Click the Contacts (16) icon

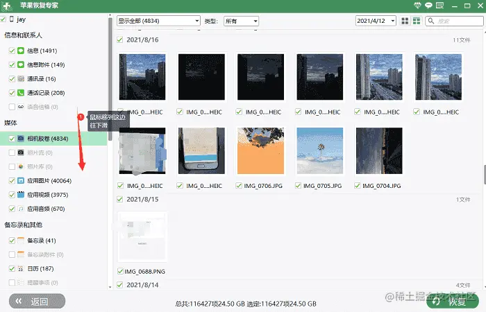(x=21, y=78)
